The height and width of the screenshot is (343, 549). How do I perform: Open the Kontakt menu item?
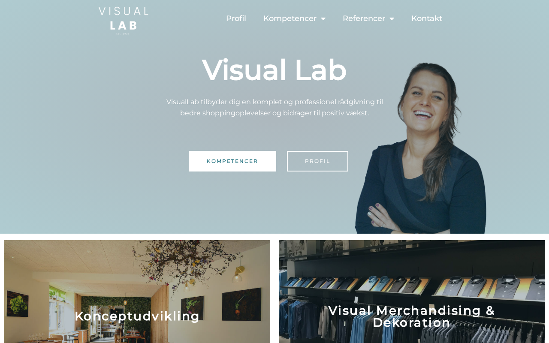point(427,18)
